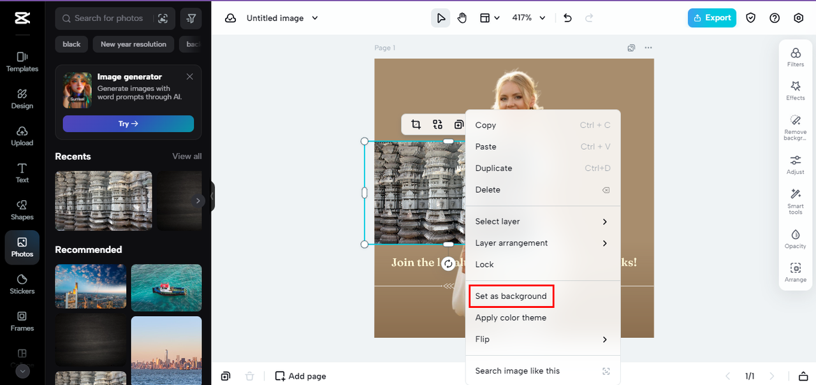Select the 'black' search tag

click(71, 44)
